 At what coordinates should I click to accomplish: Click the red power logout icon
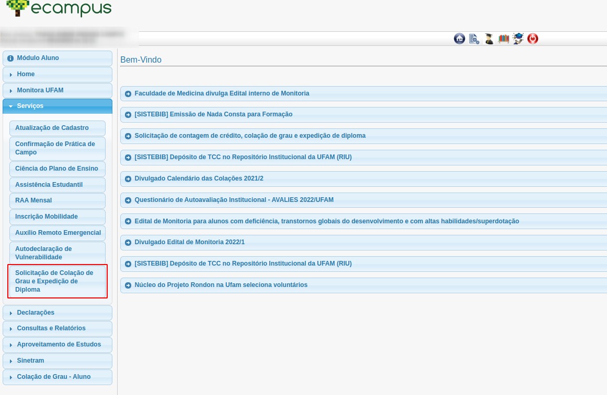pos(533,39)
